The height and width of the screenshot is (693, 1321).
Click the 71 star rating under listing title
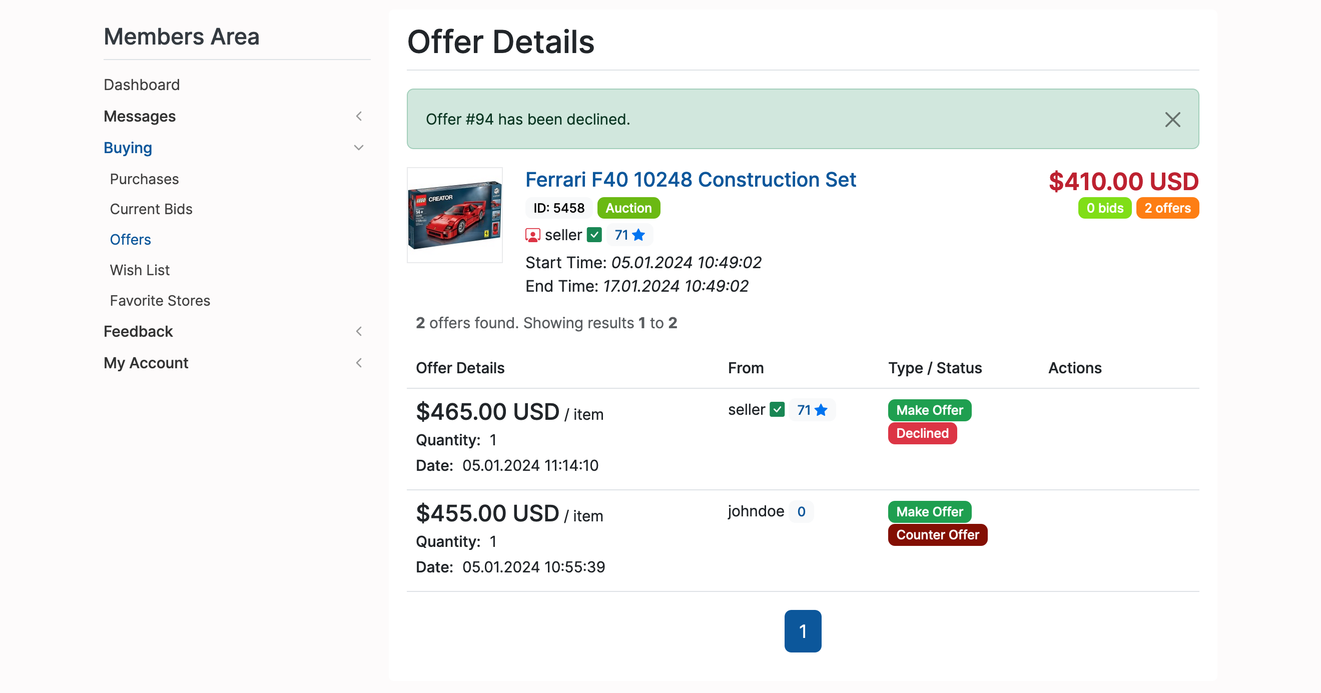coord(629,235)
